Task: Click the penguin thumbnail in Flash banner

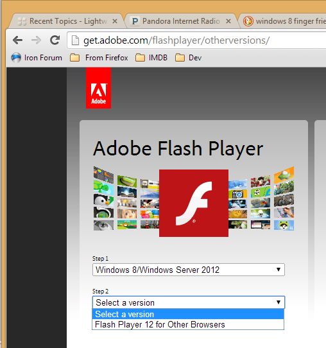Action: (103, 200)
